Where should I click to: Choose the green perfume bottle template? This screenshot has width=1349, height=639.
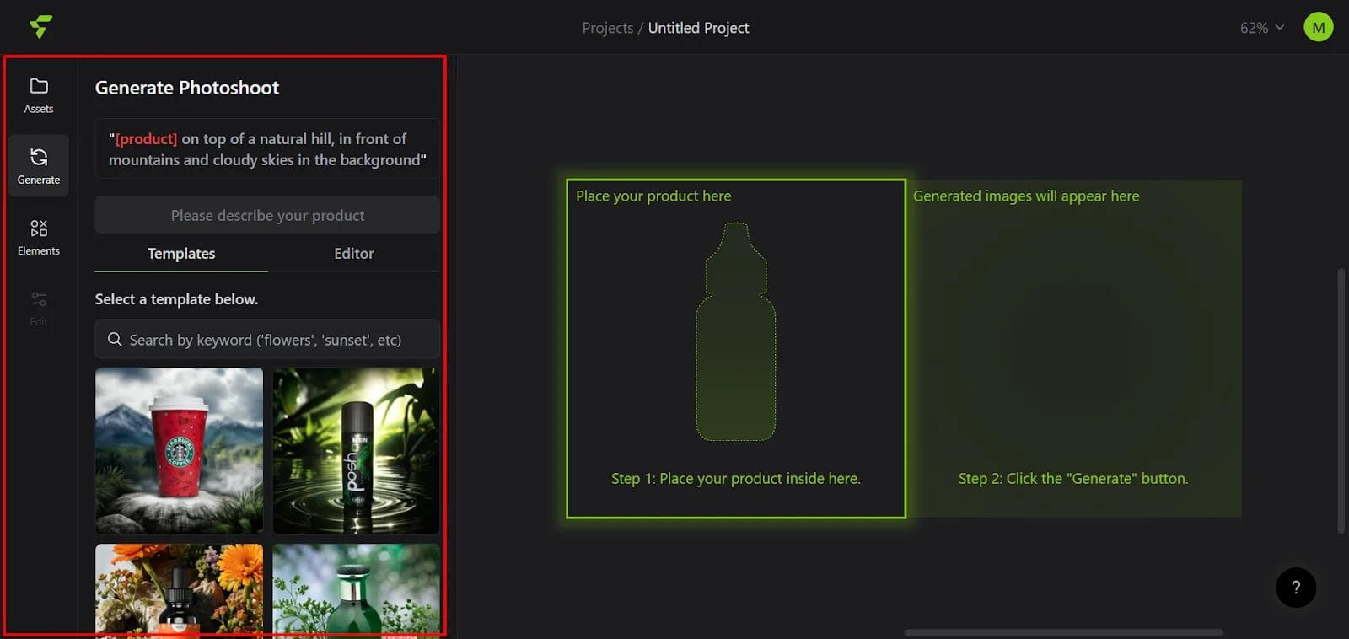(x=356, y=588)
